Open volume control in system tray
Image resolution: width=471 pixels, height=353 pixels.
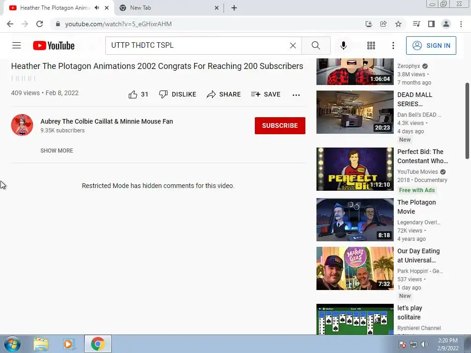coord(425,344)
